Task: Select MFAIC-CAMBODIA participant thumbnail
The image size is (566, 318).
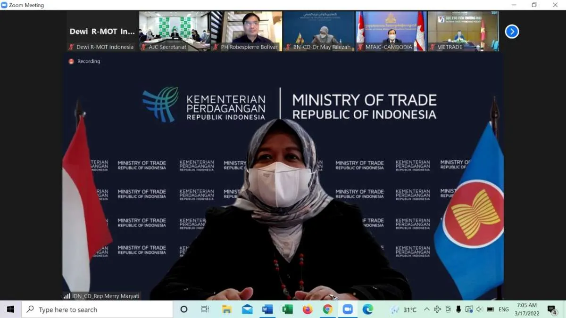Action: click(391, 31)
